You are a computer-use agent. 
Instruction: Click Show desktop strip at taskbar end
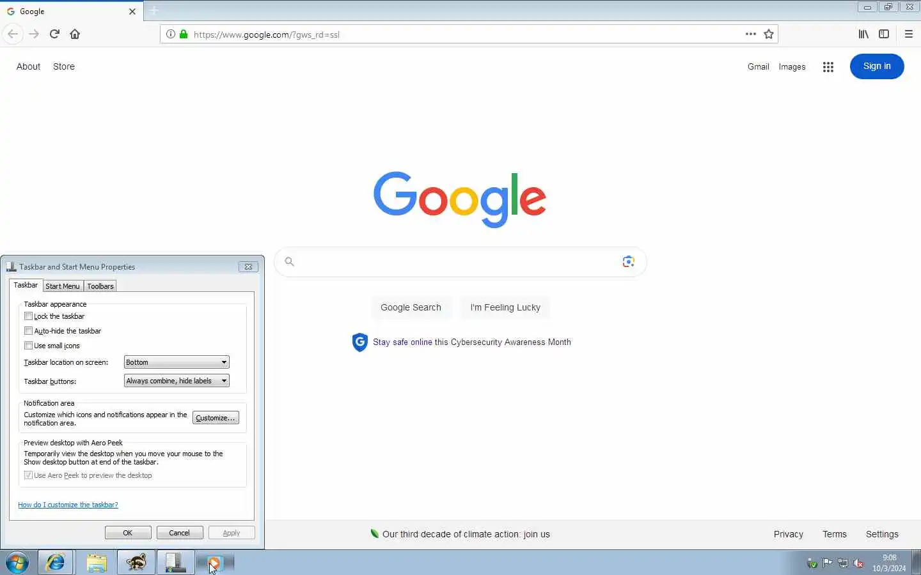(x=917, y=563)
